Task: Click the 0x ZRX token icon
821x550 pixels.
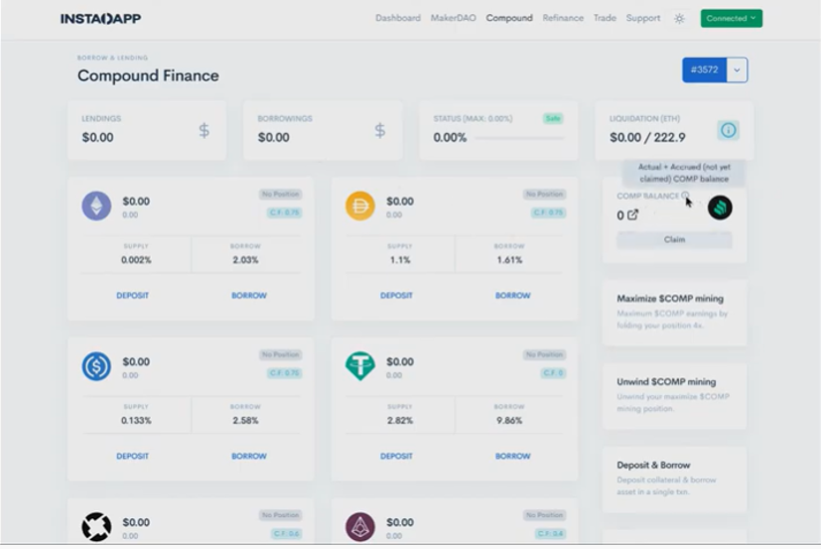Action: pyautogui.click(x=96, y=526)
